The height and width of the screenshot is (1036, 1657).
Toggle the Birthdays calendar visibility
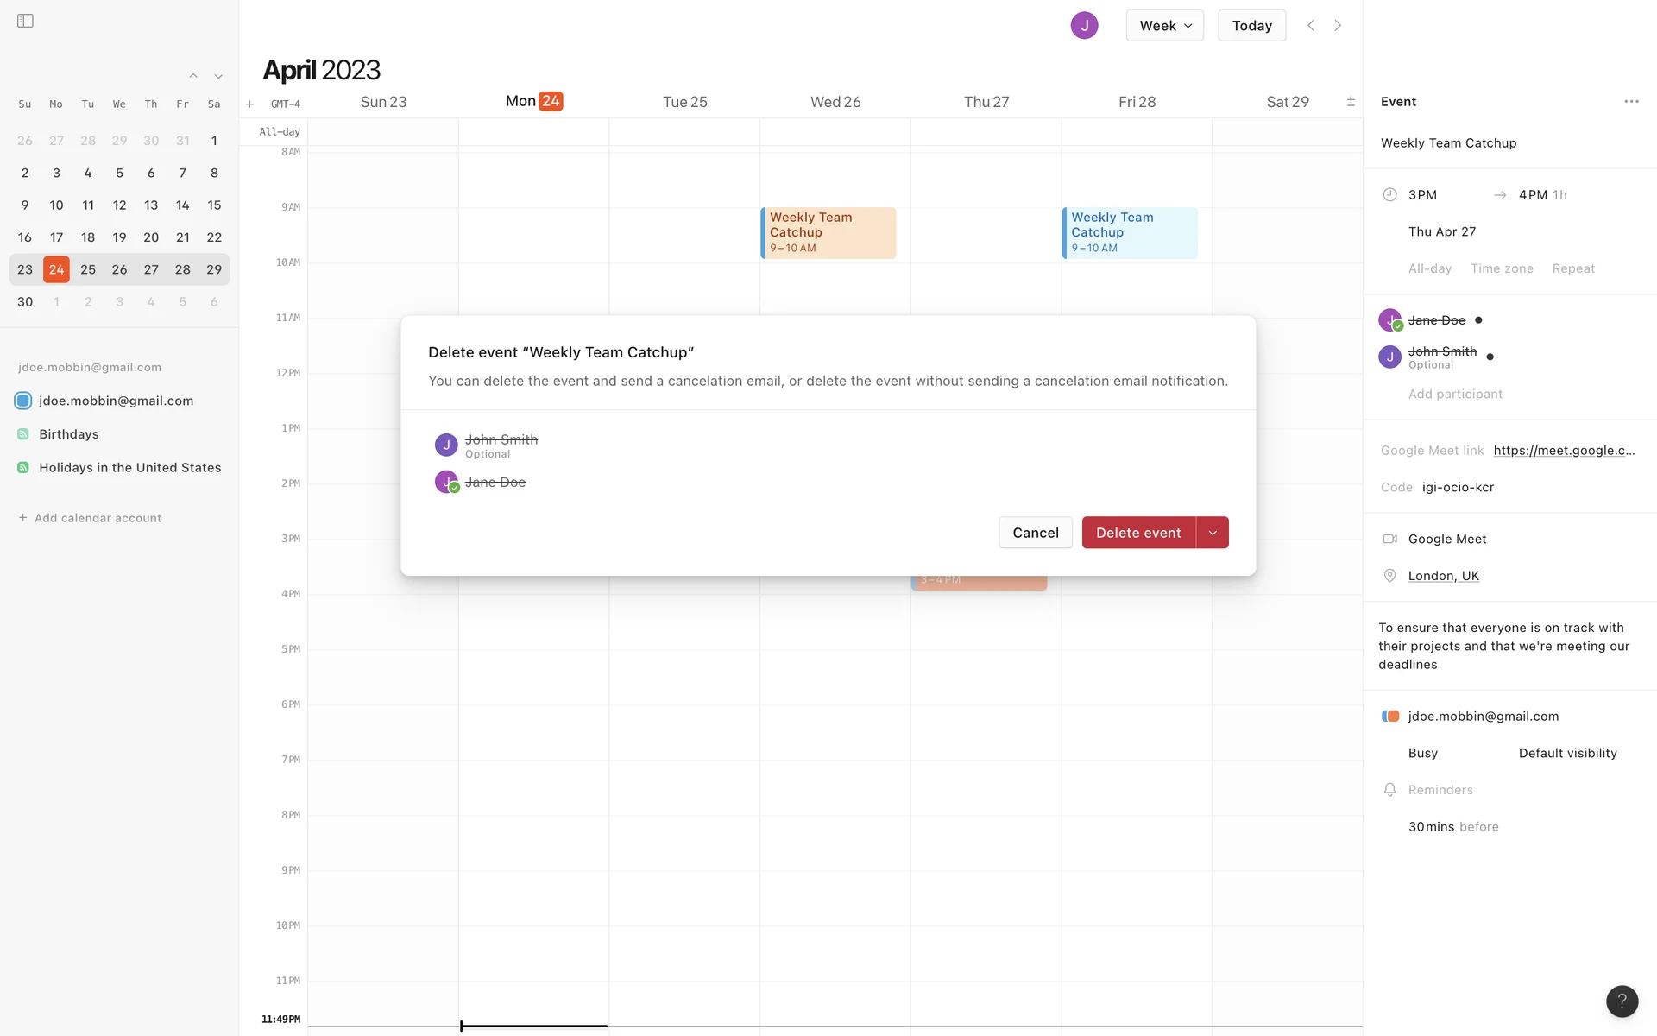23,434
